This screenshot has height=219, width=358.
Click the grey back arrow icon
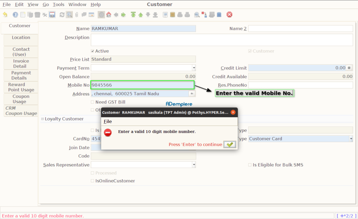tap(116, 15)
